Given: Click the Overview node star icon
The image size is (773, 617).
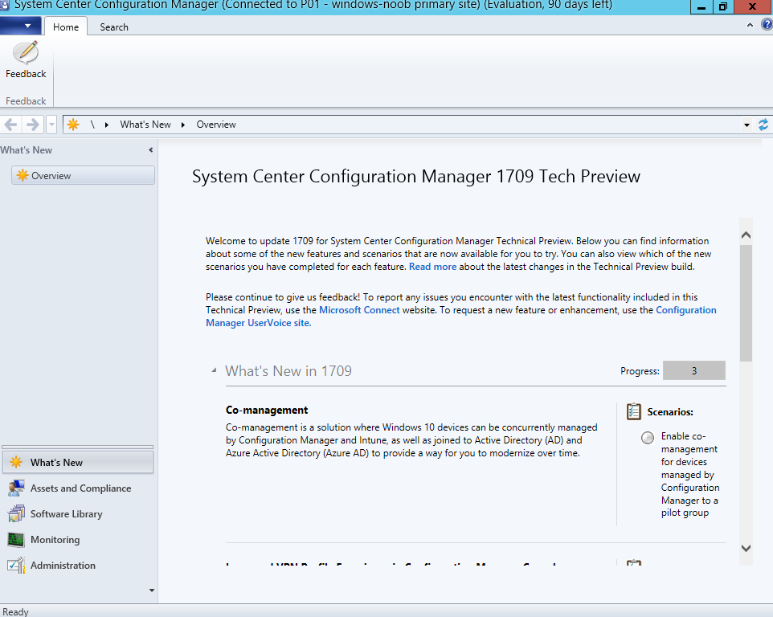Looking at the screenshot, I should click(x=22, y=175).
